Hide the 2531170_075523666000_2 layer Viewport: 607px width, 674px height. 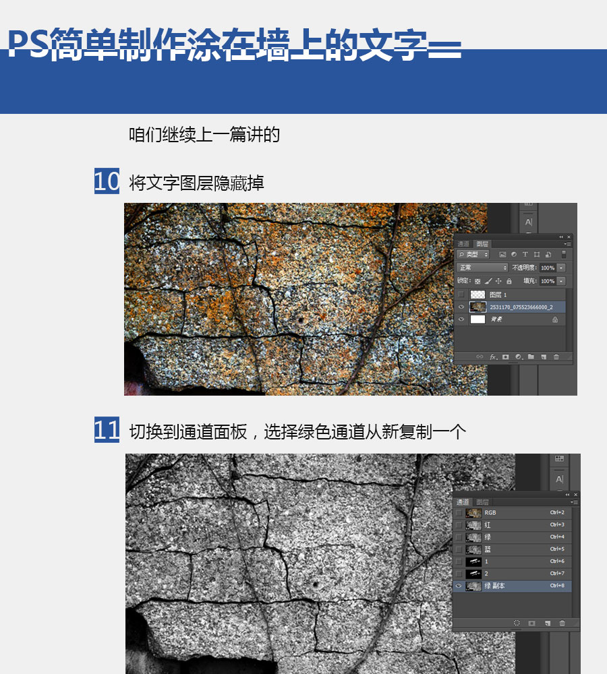pos(461,306)
